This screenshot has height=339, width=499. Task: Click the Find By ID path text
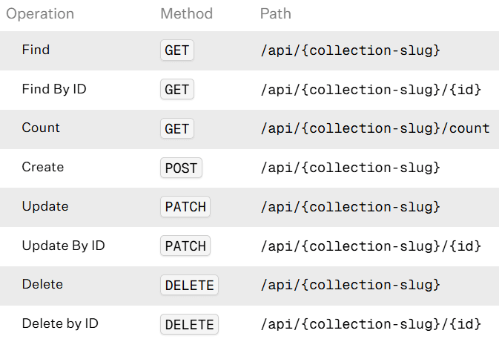coord(371,90)
